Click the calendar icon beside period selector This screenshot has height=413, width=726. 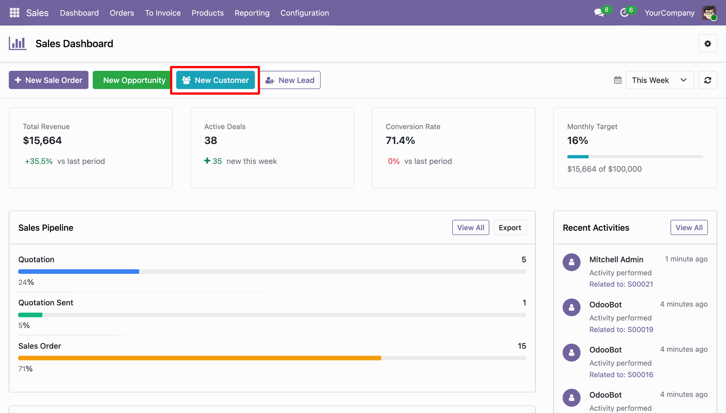click(x=617, y=80)
